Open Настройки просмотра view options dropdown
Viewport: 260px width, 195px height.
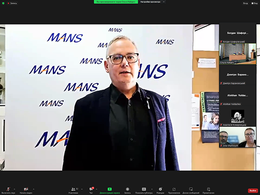coord(153,2)
